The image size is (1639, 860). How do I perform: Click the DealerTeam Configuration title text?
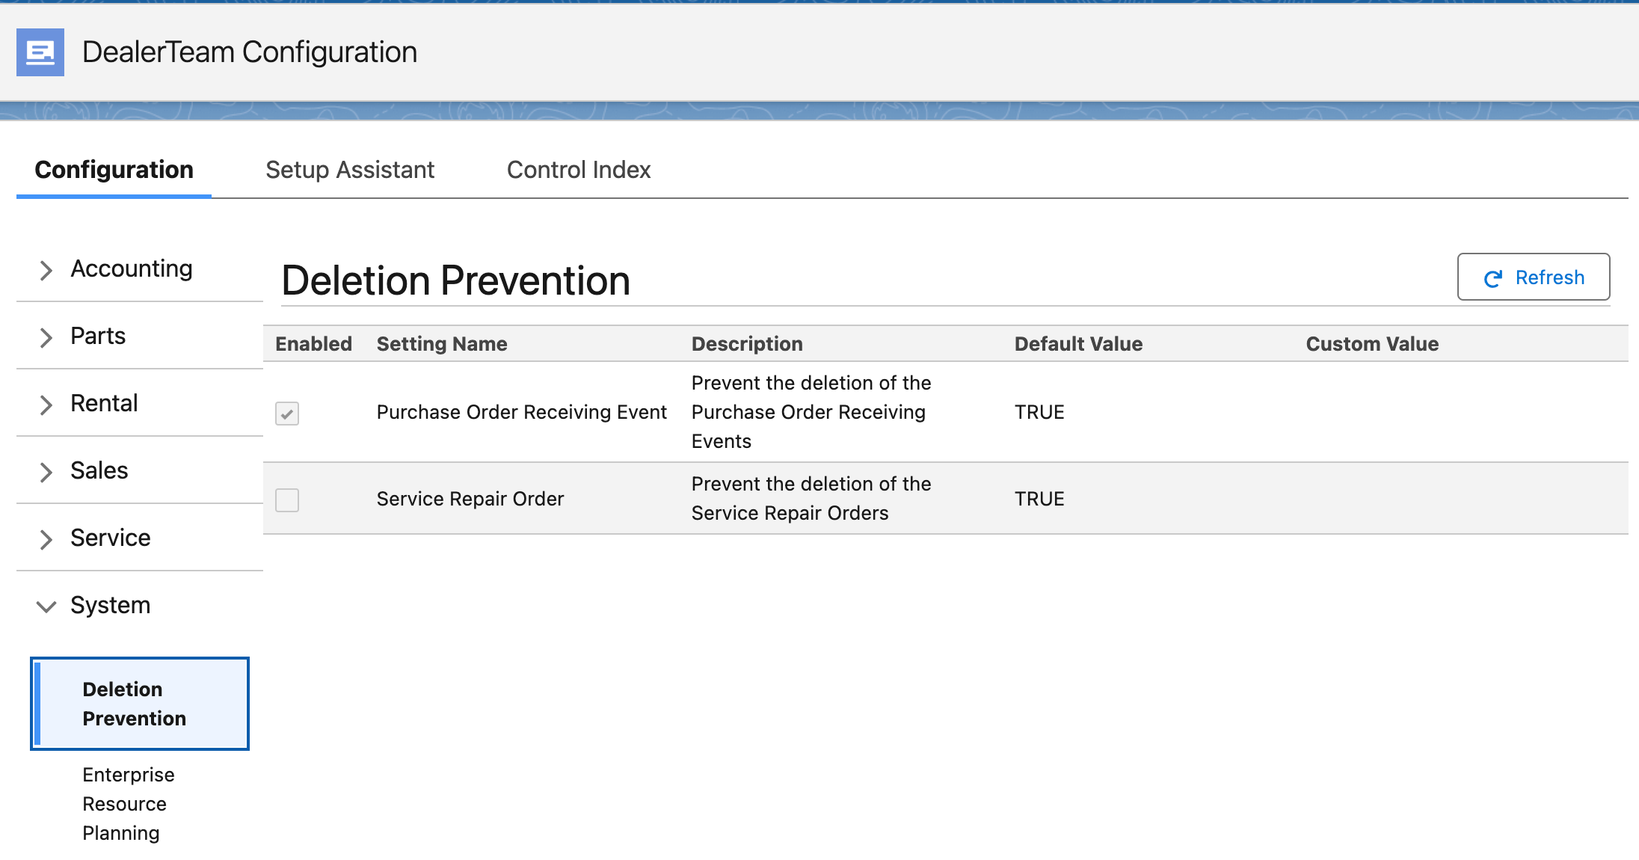[x=250, y=52]
